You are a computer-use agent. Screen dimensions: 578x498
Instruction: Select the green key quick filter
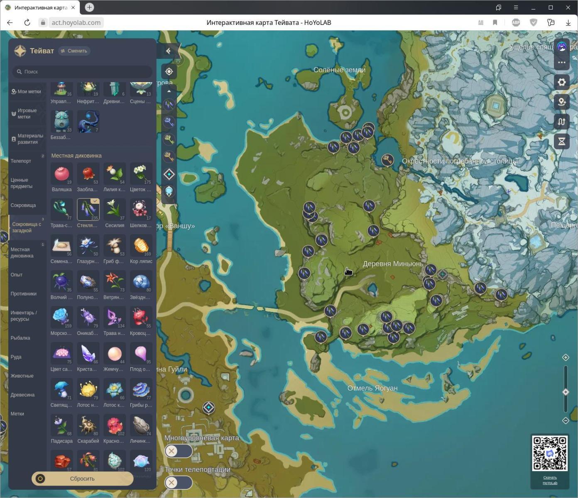pyautogui.click(x=169, y=139)
